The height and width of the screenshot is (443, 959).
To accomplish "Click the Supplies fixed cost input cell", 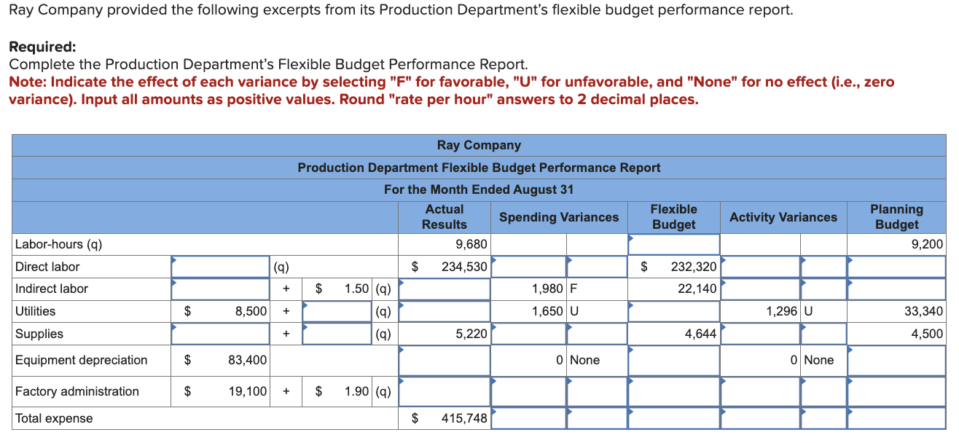I will [219, 334].
